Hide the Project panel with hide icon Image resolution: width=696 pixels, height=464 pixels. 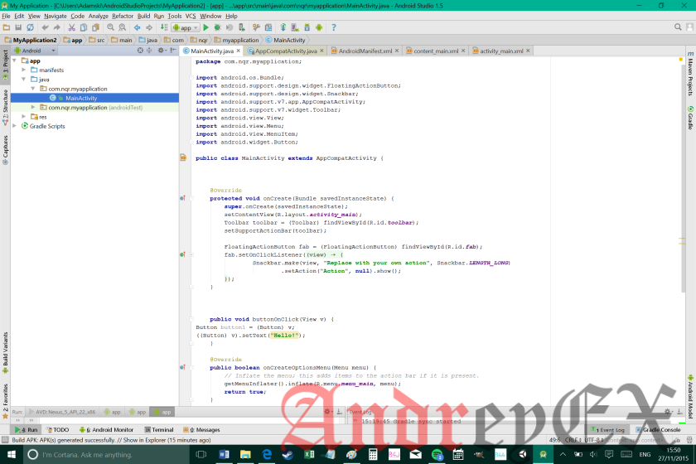pos(173,51)
